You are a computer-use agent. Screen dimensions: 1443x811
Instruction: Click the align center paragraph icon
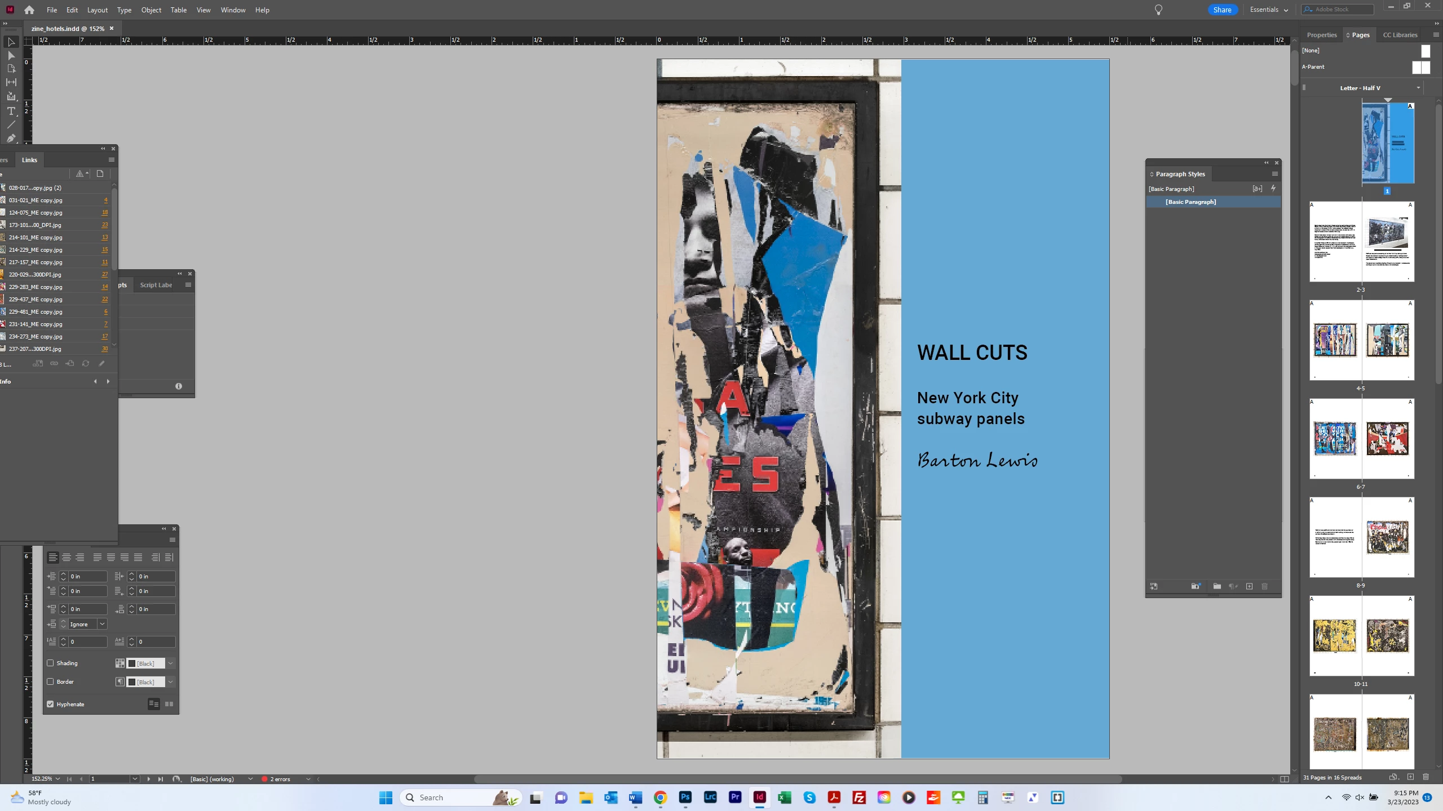click(67, 558)
